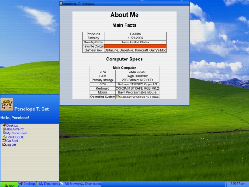
Task: Open the Desktop link in start menu
Action: click(12, 125)
